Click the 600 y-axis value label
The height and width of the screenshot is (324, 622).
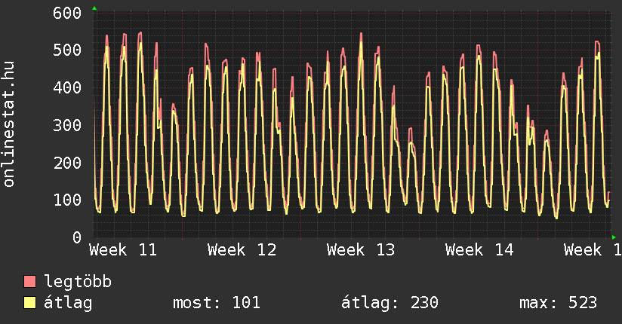coord(68,14)
